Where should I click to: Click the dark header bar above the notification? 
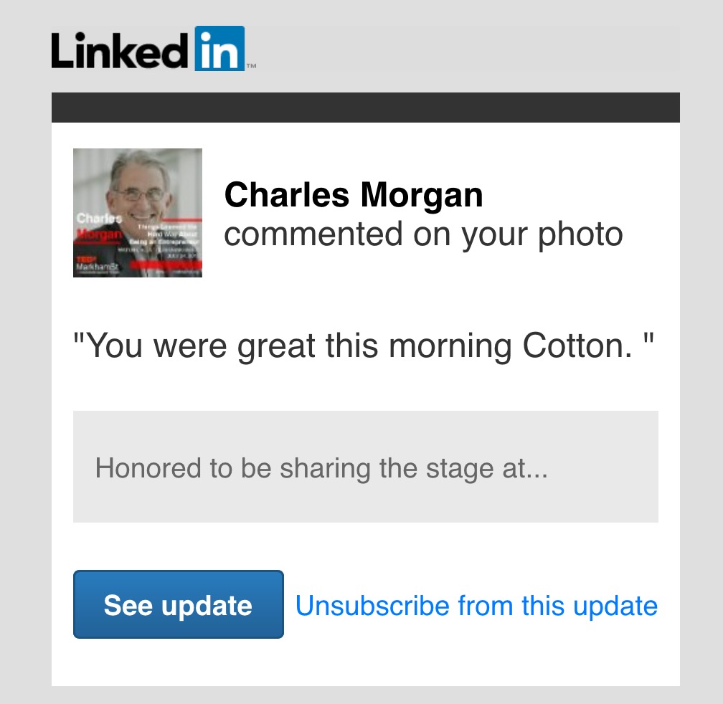pos(366,108)
